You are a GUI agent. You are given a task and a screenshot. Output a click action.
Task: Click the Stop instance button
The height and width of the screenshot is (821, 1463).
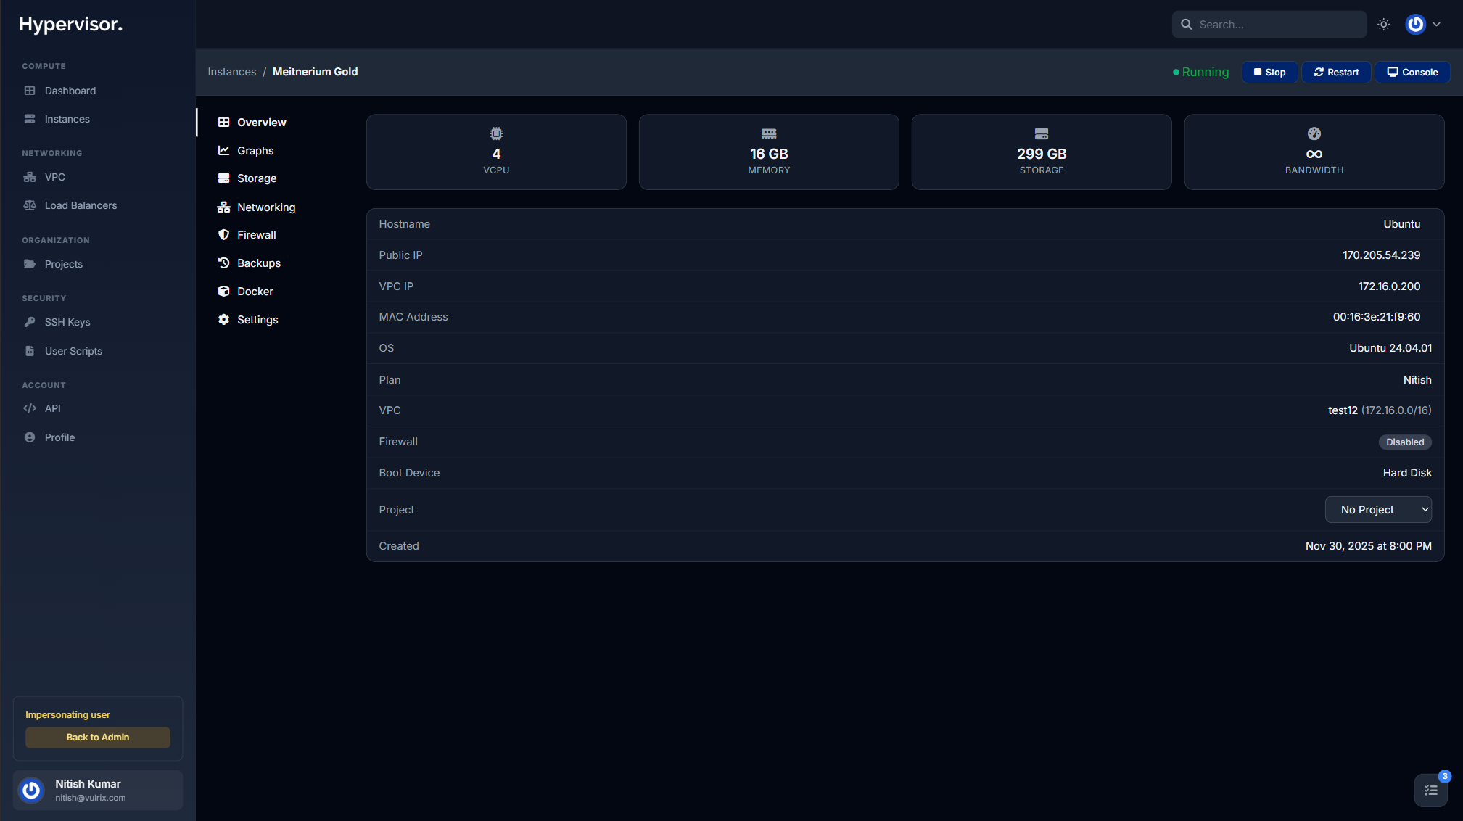point(1269,72)
